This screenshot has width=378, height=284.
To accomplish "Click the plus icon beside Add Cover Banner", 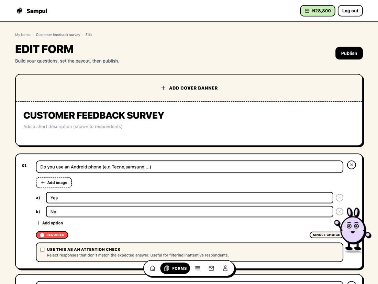I will [163, 88].
